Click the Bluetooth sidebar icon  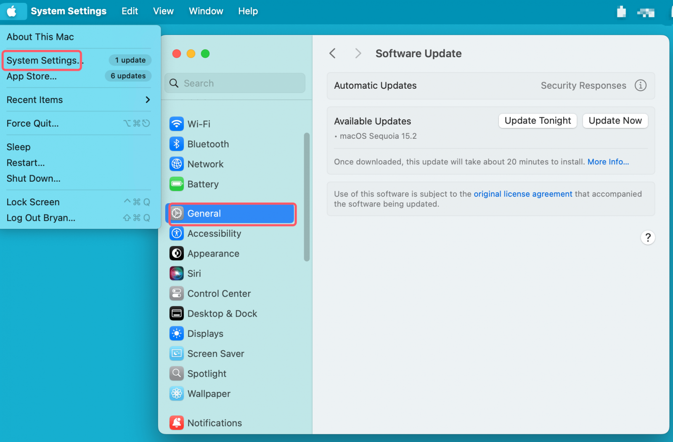click(x=177, y=144)
